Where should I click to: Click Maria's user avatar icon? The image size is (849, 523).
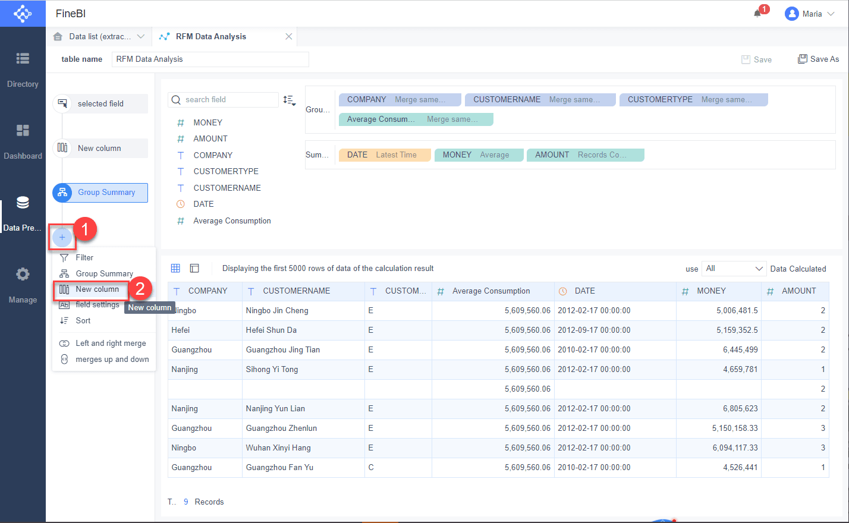pos(791,14)
